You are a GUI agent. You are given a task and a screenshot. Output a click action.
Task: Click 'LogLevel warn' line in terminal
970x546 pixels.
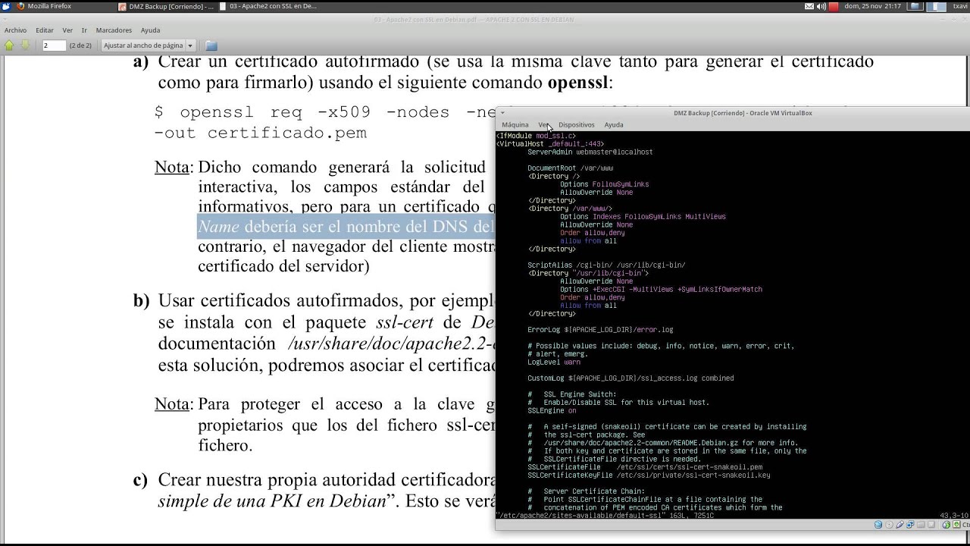click(554, 362)
